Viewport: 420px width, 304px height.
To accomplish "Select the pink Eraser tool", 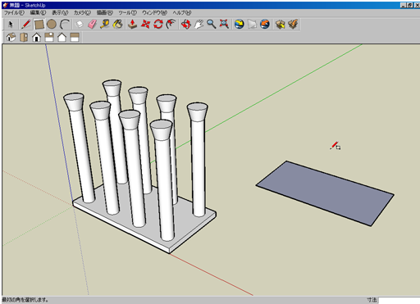I will coord(92,25).
